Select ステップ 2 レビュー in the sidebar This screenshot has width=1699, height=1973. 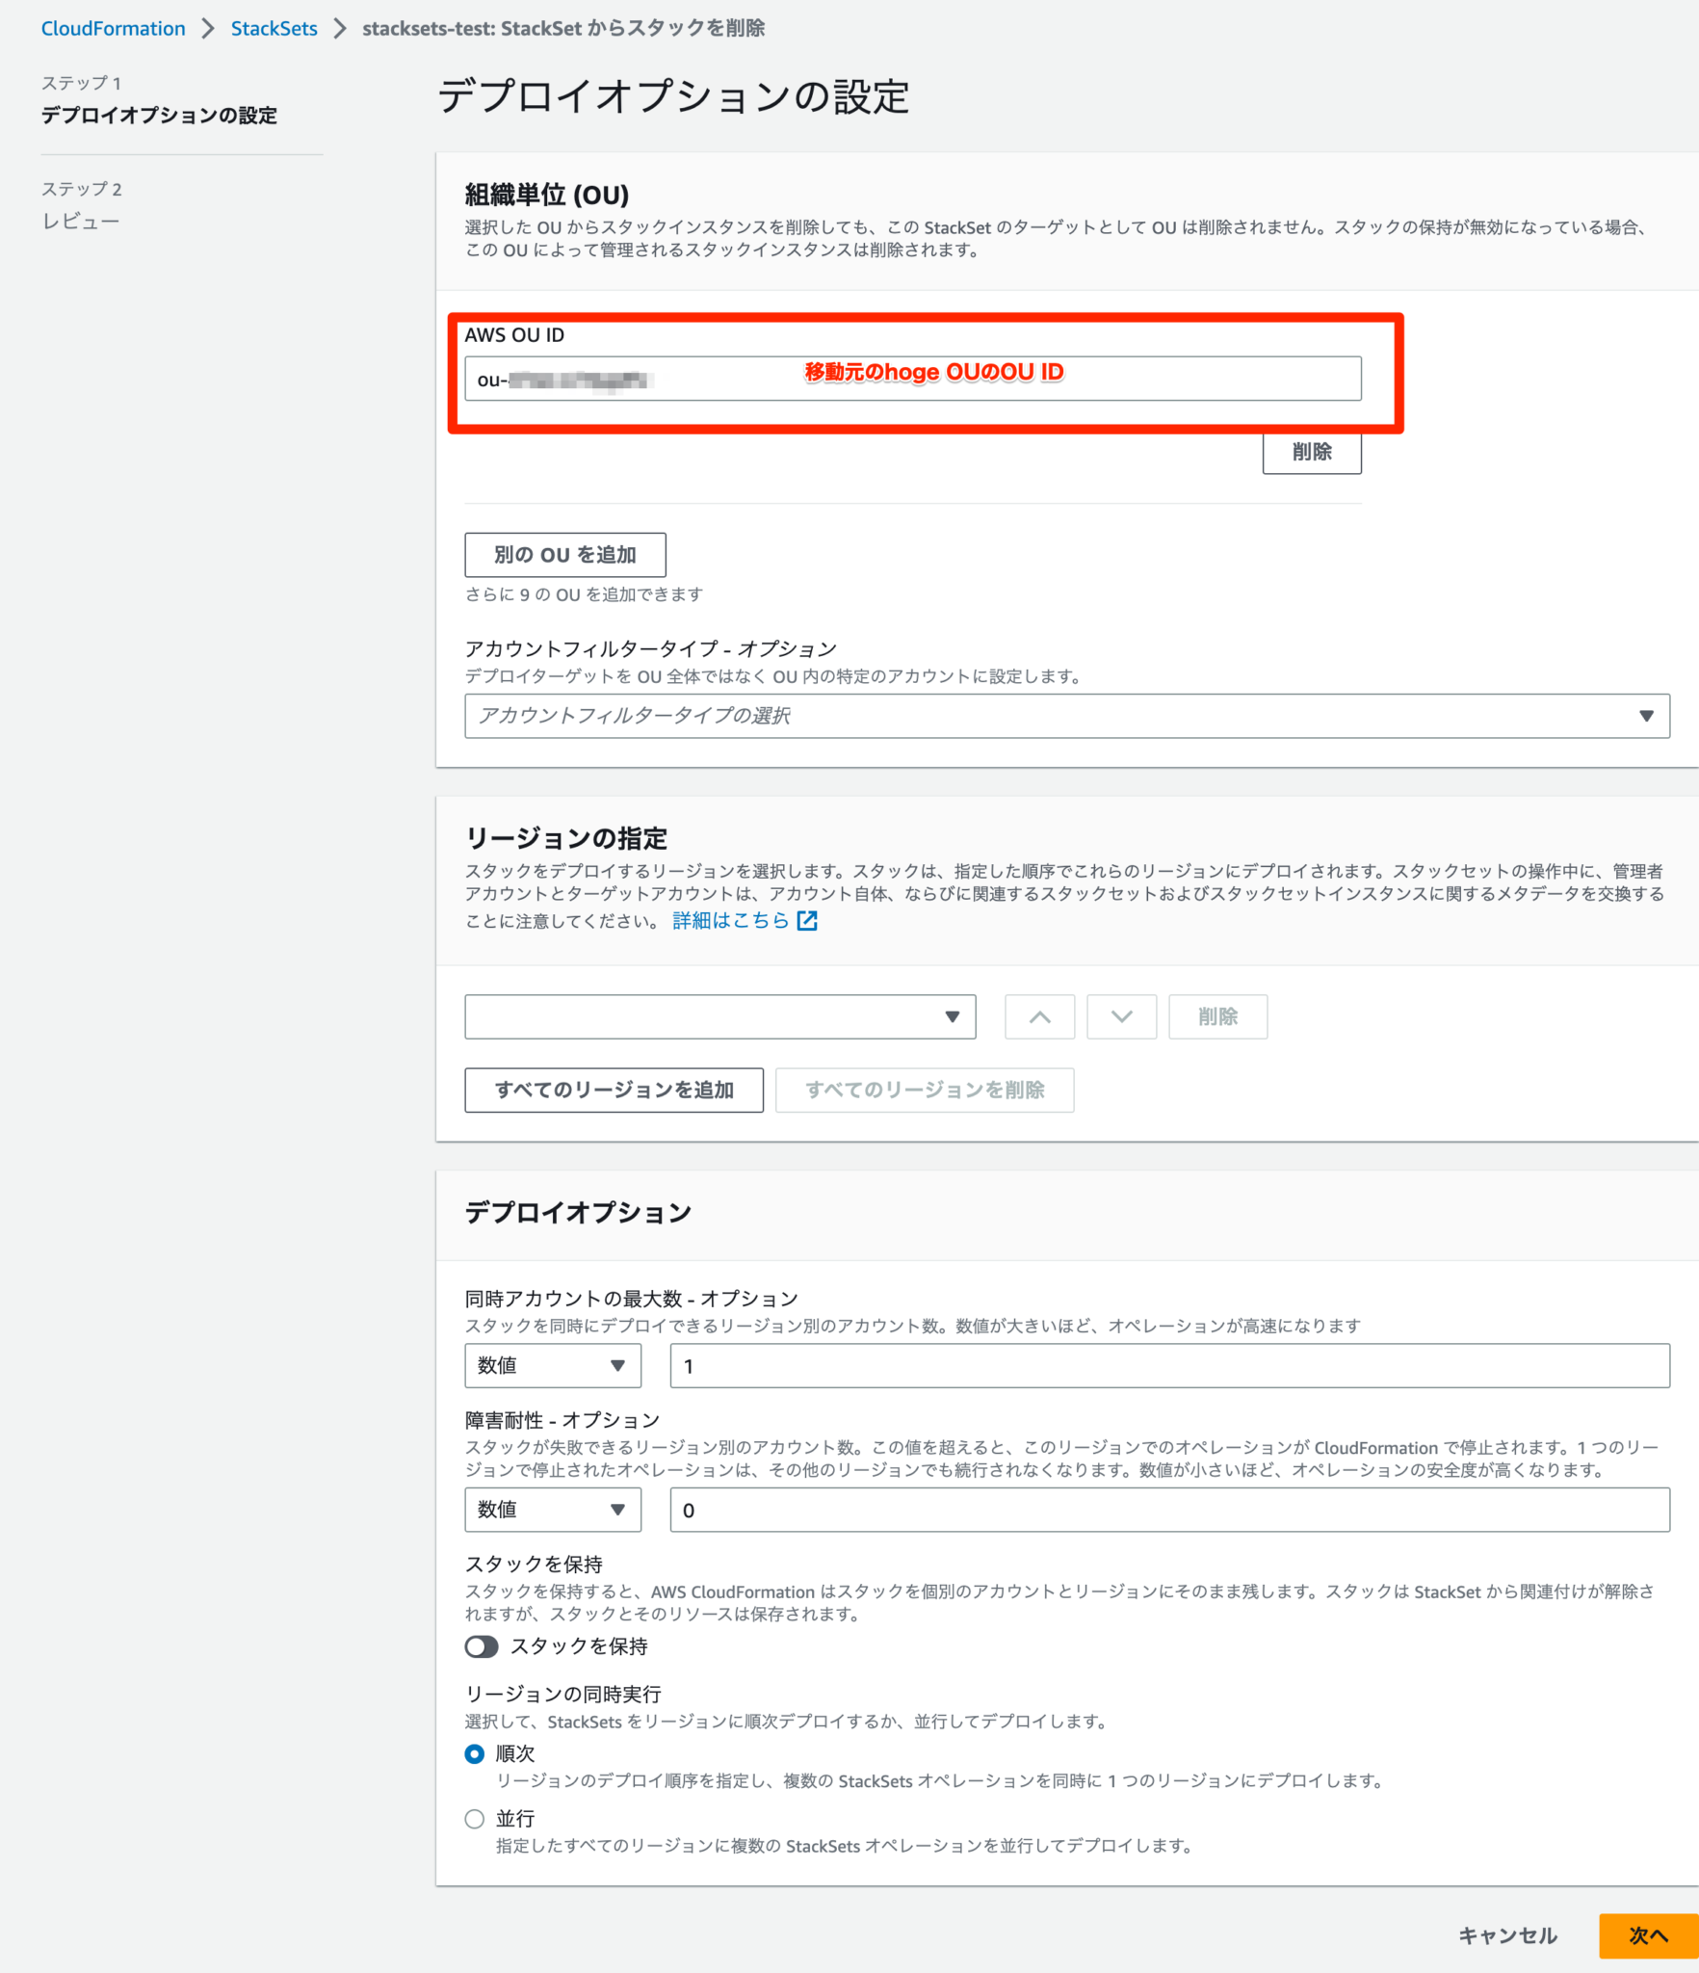tap(81, 220)
